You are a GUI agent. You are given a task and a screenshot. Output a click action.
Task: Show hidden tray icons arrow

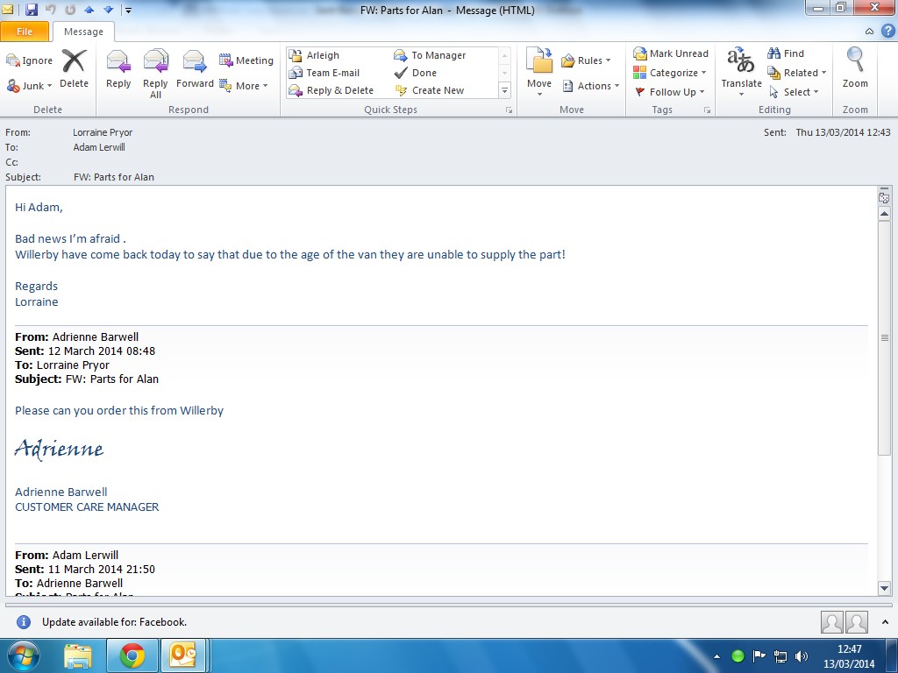click(716, 656)
